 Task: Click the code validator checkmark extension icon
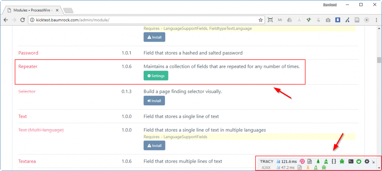pyautogui.click(x=309, y=20)
